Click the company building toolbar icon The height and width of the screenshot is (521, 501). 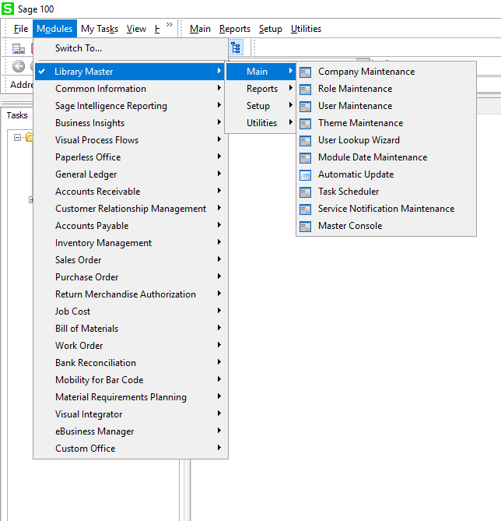coord(19,48)
